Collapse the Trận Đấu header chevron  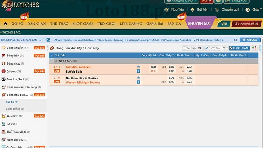[52, 55]
